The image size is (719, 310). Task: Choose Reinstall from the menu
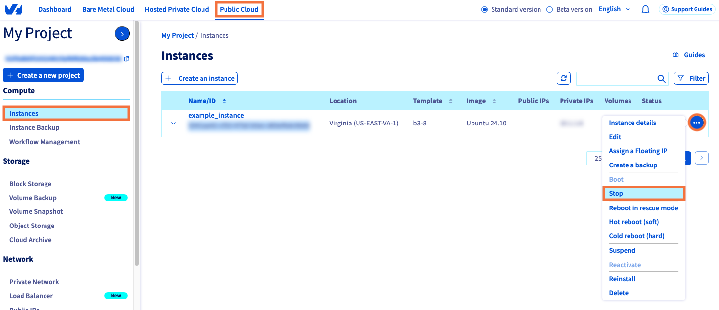click(622, 279)
